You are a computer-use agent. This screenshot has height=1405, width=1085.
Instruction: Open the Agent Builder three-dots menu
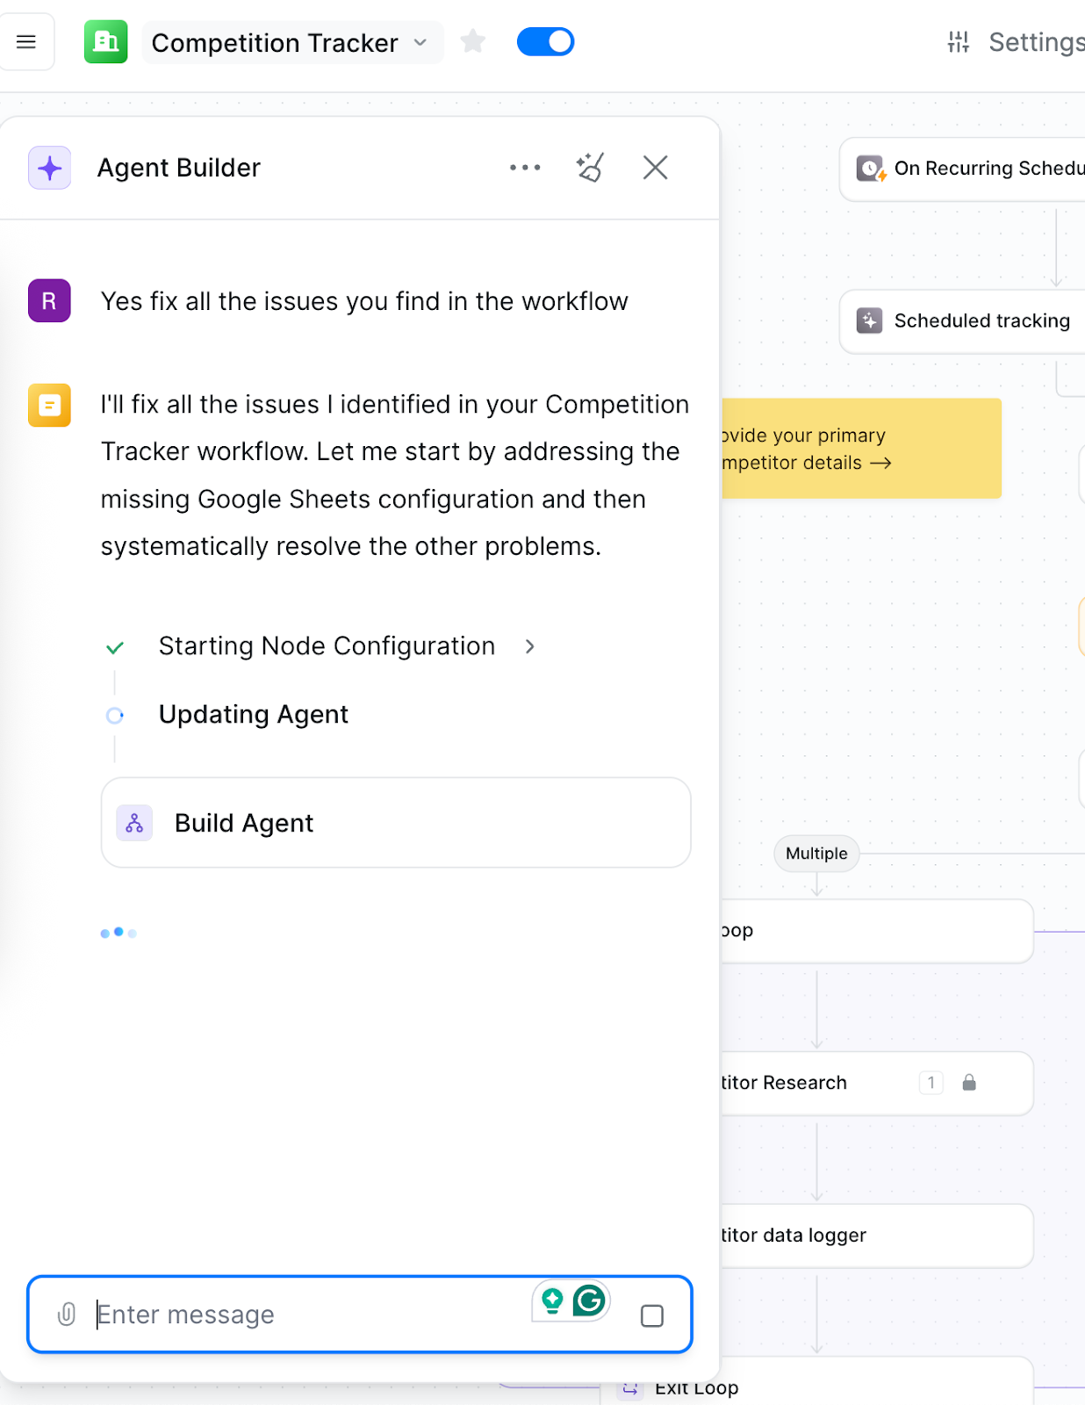(525, 168)
